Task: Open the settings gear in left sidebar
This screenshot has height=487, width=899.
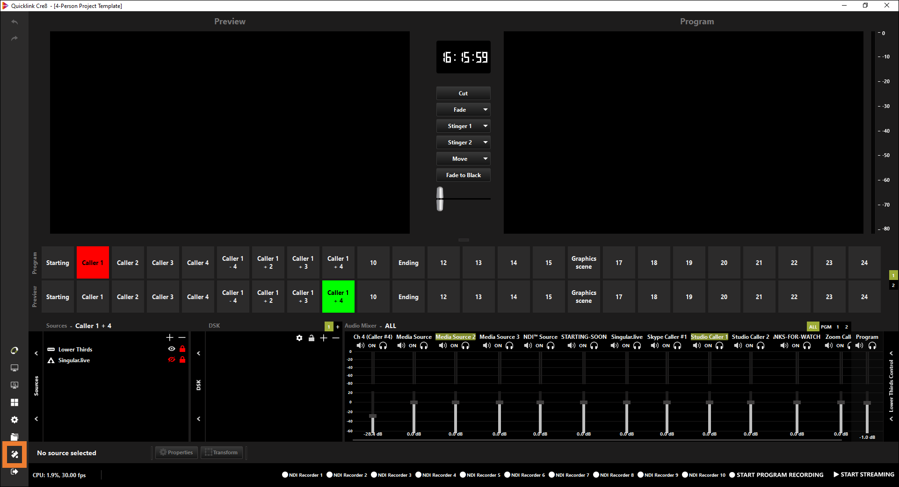Action: [x=14, y=420]
